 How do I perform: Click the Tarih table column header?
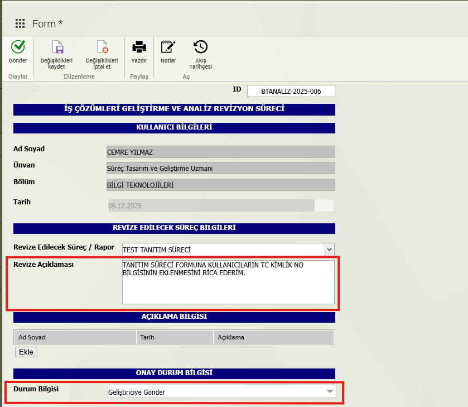175,337
